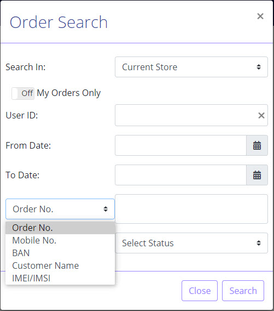Pick IMEI/IMSI from the dropdown list
Screen dimensions: 274x311
coord(60,278)
